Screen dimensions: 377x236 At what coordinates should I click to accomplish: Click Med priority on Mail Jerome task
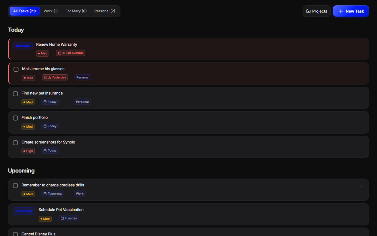coord(29,78)
